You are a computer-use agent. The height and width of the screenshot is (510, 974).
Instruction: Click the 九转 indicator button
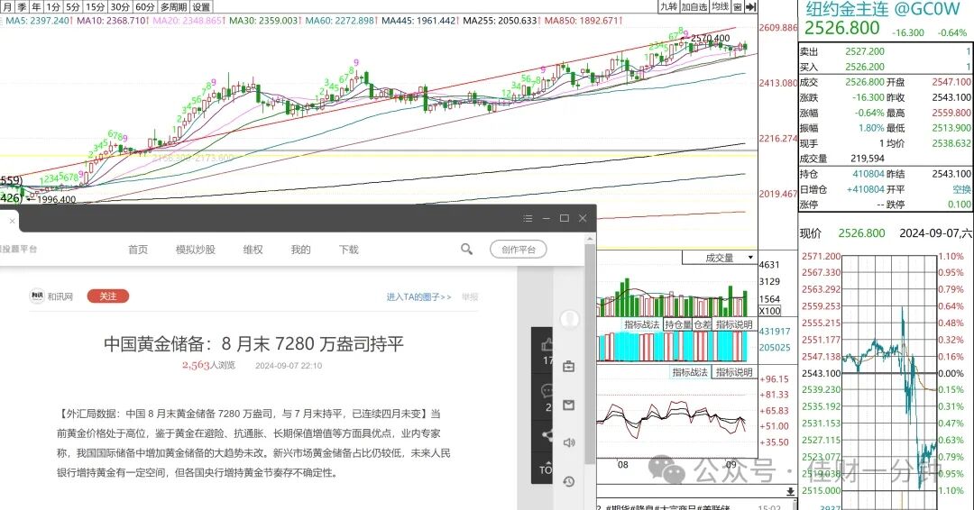(x=668, y=6)
